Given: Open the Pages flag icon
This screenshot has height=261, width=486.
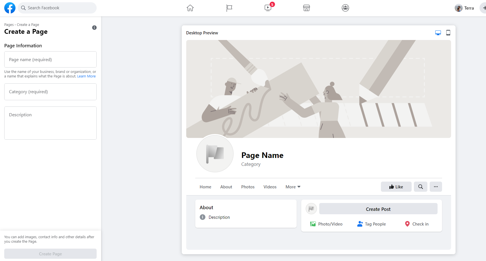Looking at the screenshot, I should coord(229,8).
